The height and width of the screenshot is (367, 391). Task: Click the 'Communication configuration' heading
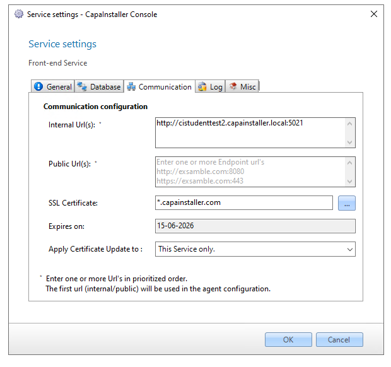tap(95, 107)
